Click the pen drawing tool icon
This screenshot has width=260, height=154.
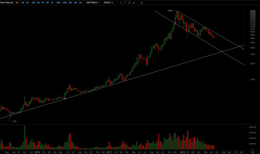point(134,3)
